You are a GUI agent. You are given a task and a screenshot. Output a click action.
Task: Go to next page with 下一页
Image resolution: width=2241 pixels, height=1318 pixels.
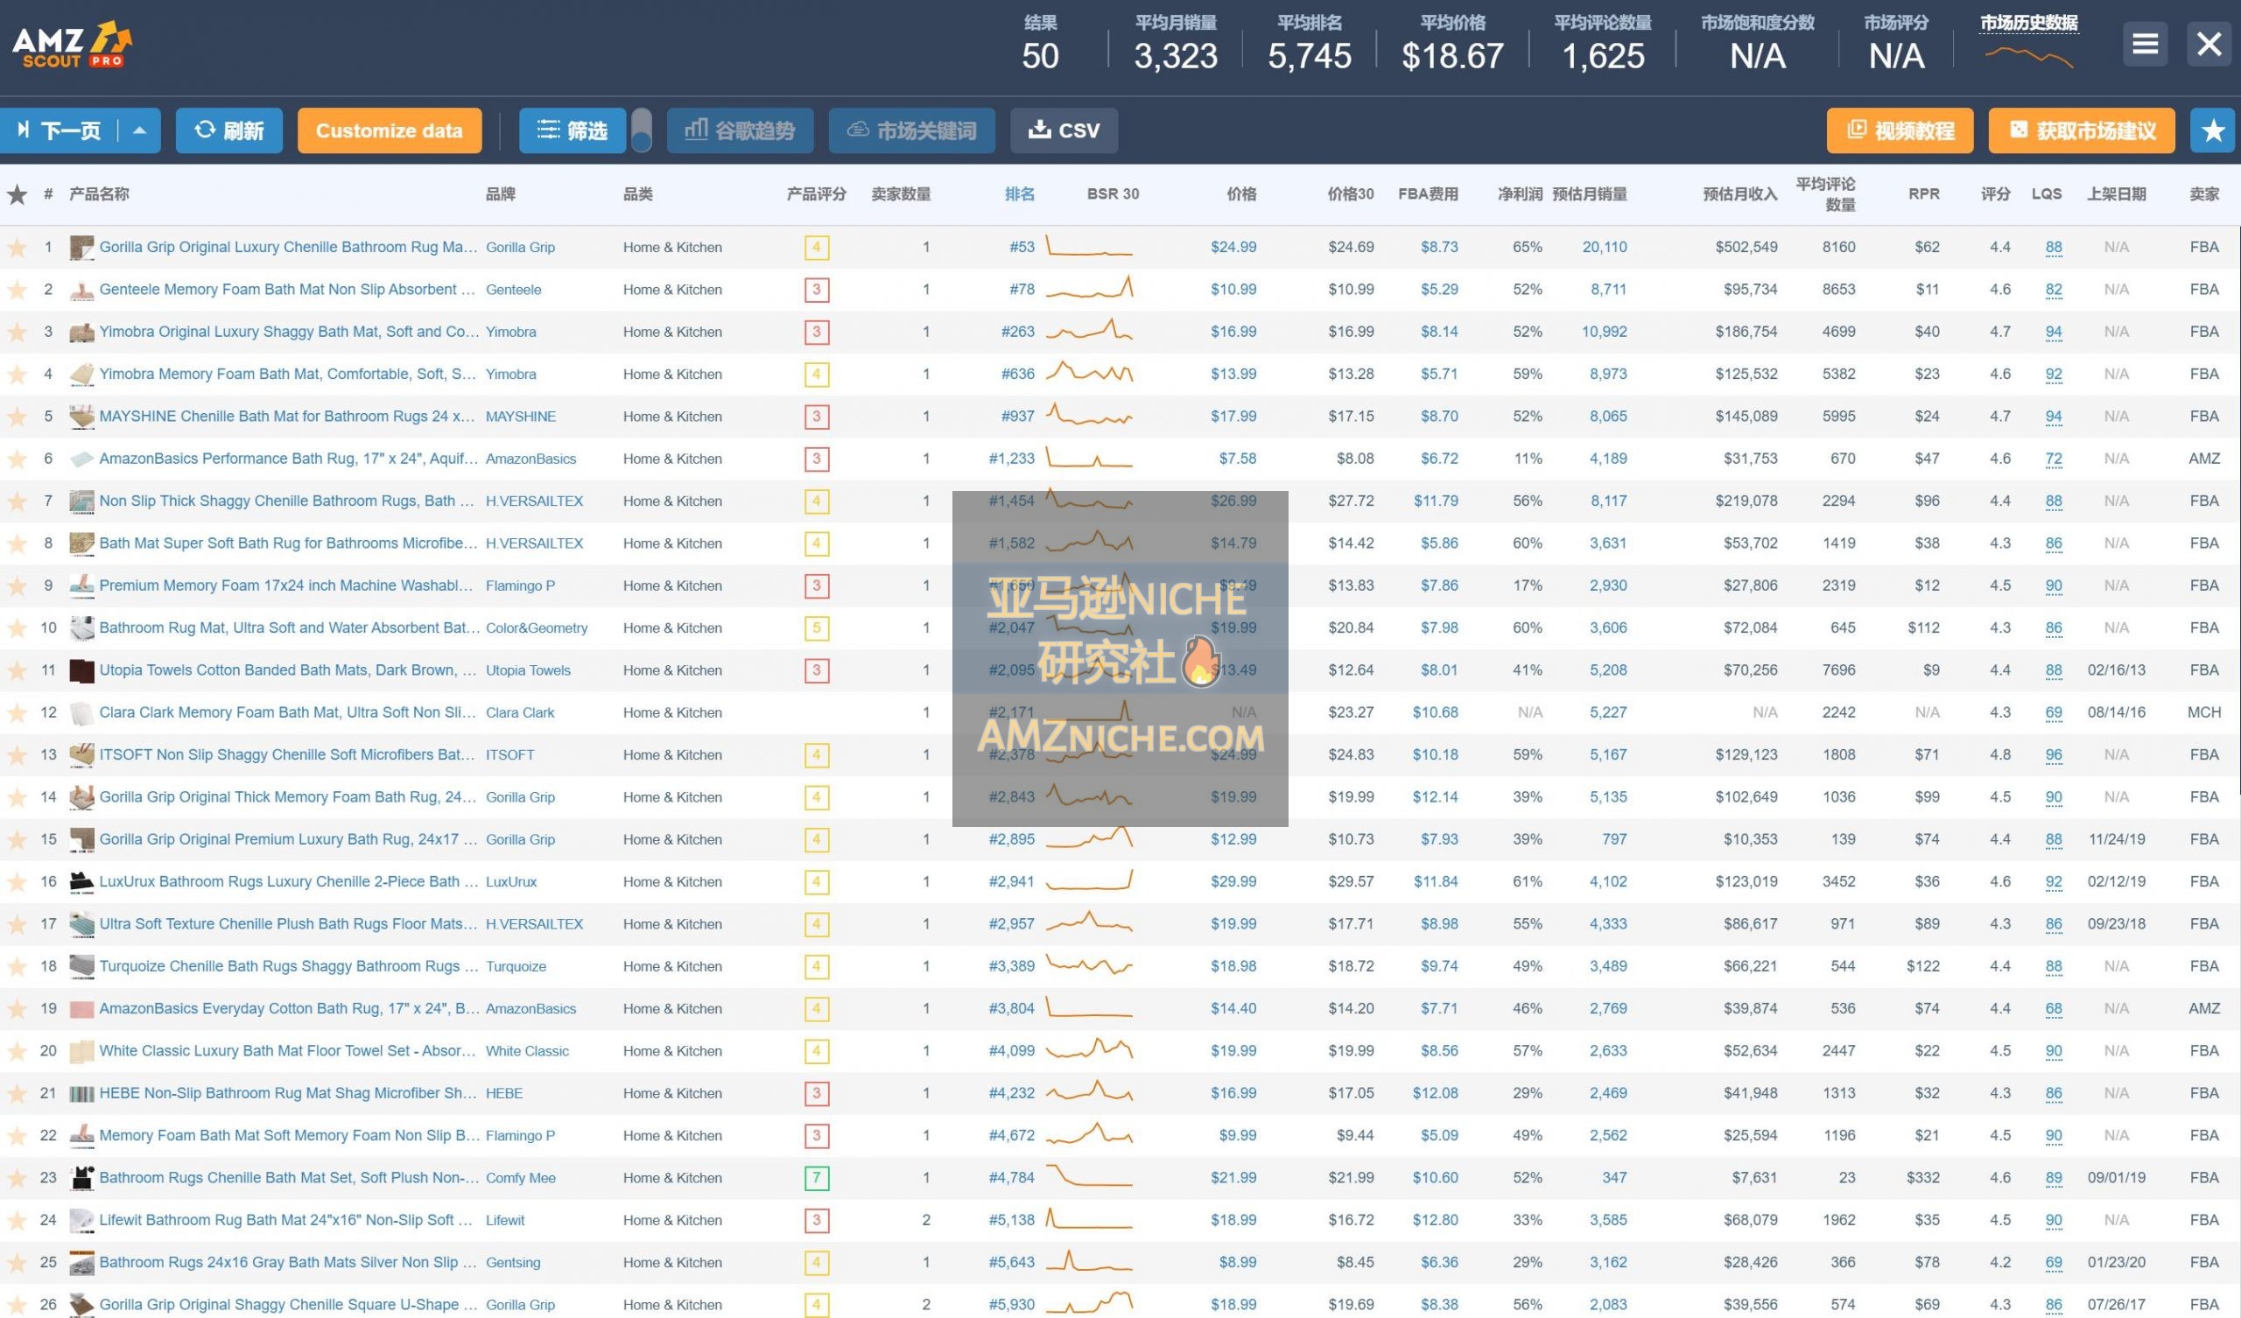pyautogui.click(x=59, y=130)
